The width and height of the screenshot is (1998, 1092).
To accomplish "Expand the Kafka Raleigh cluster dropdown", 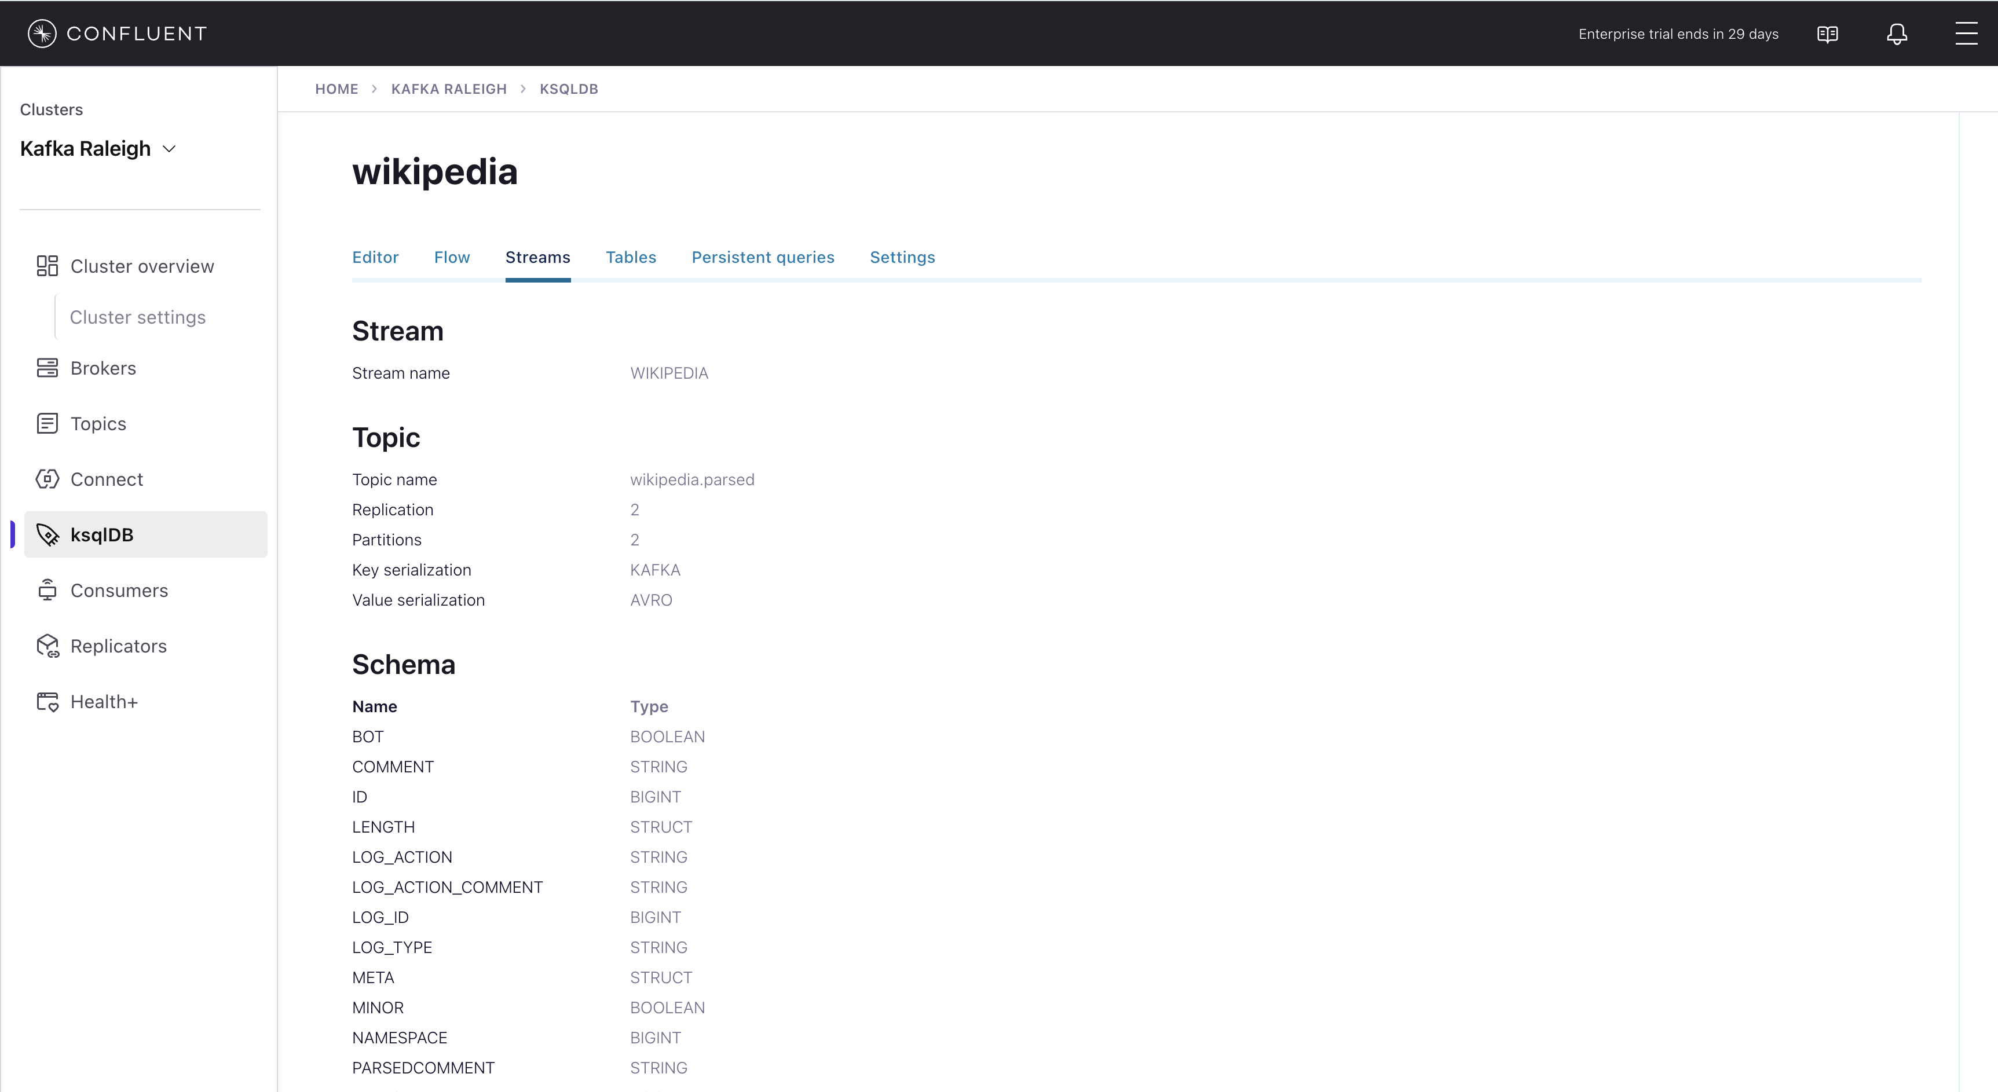I will [169, 149].
